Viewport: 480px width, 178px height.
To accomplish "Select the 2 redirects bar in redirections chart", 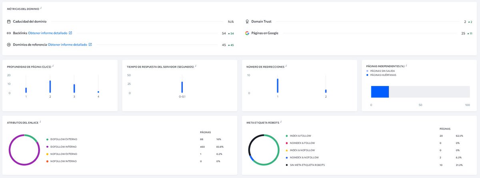I will point(326,91).
